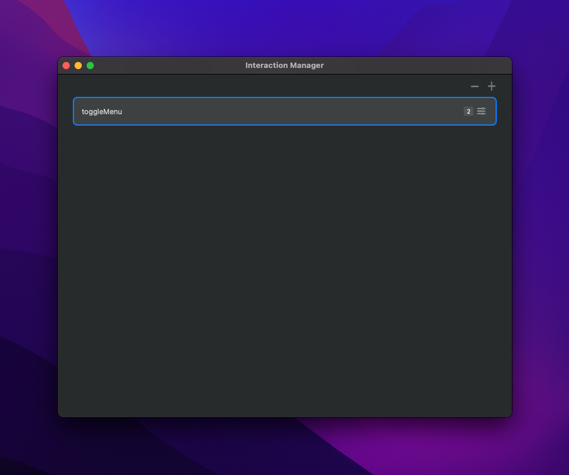This screenshot has height=475, width=569.
Task: Click the count badge showing 2
Action: [468, 111]
